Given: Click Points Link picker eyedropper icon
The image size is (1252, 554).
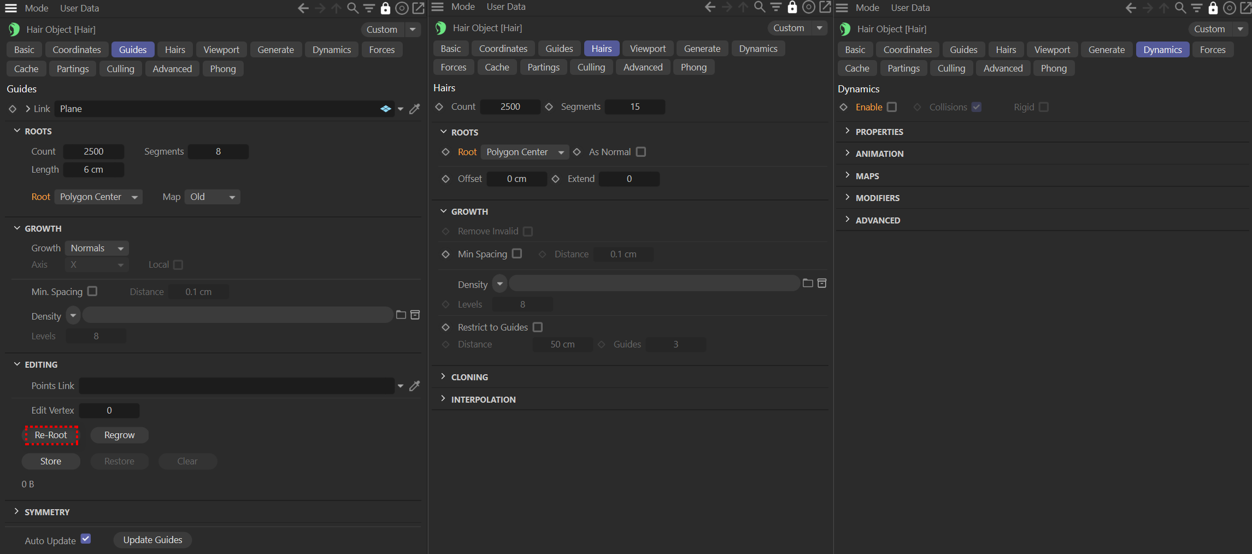Looking at the screenshot, I should coord(415,386).
